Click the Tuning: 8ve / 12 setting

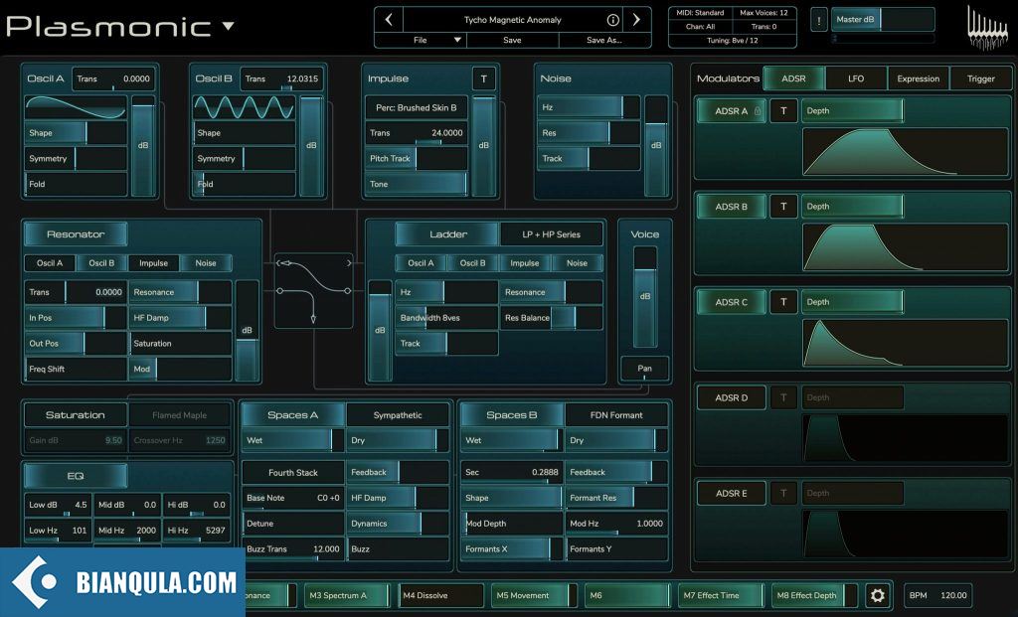click(733, 40)
